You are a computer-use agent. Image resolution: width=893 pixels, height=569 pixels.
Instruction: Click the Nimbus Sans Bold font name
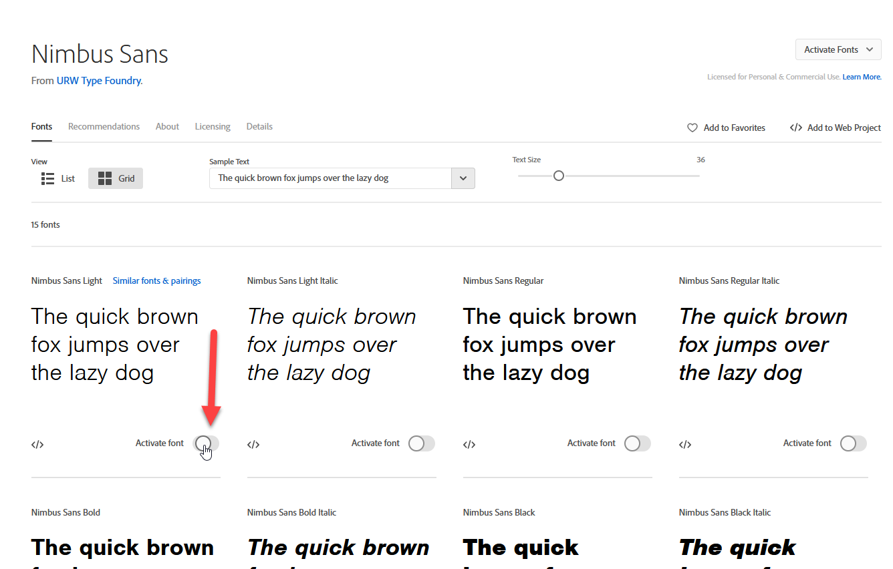click(66, 512)
